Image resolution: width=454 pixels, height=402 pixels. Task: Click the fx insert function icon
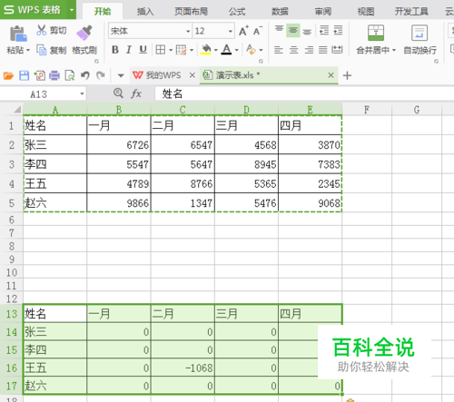(136, 93)
